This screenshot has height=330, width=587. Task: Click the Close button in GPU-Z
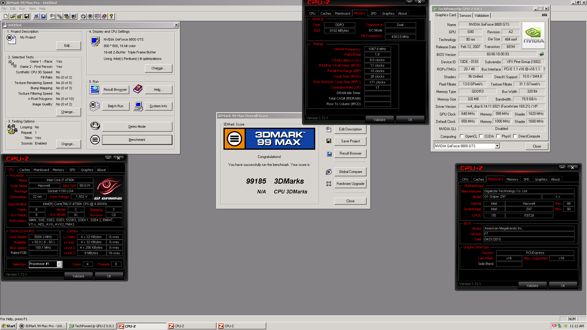pos(537,146)
